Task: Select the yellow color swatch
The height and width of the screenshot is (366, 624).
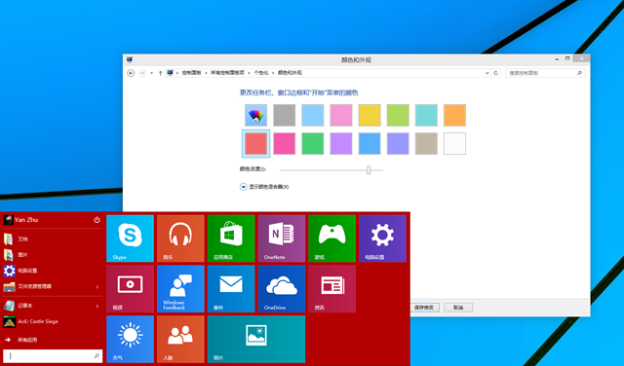Action: point(370,115)
